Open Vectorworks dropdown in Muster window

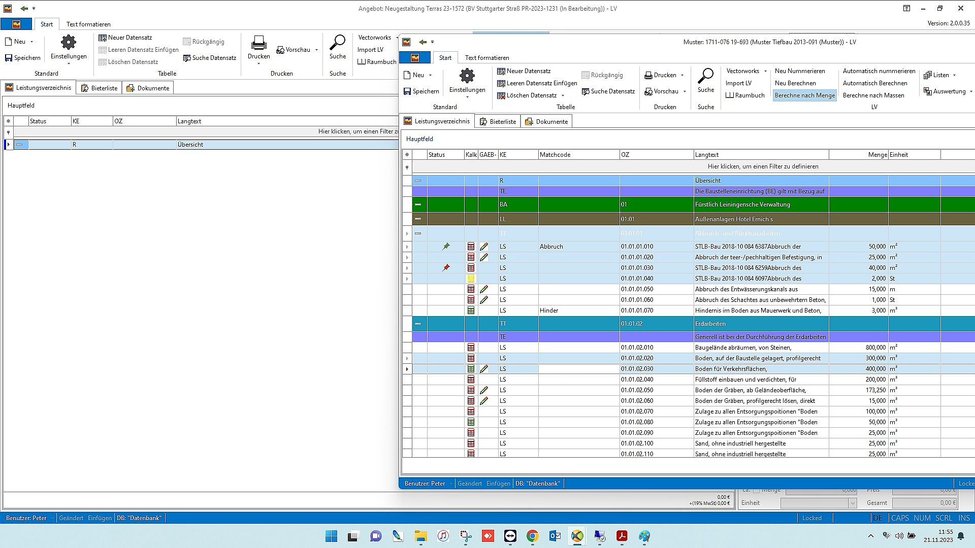[765, 71]
